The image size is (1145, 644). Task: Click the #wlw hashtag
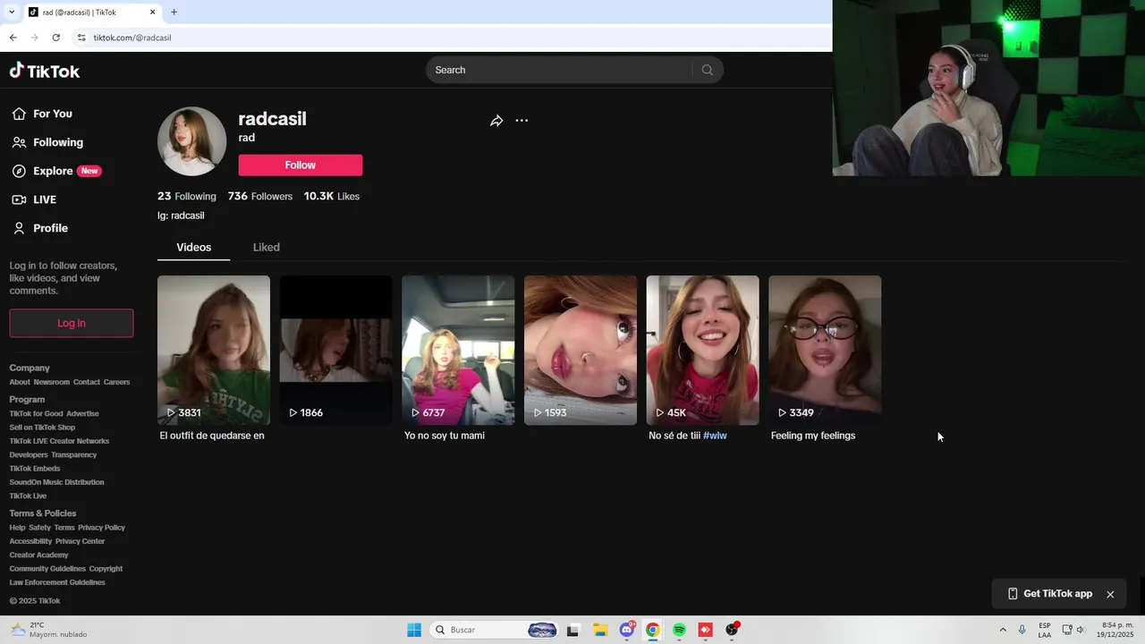[x=715, y=436]
